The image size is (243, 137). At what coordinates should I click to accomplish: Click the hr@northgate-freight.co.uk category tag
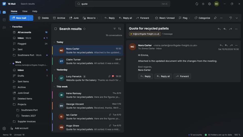click(145, 34)
